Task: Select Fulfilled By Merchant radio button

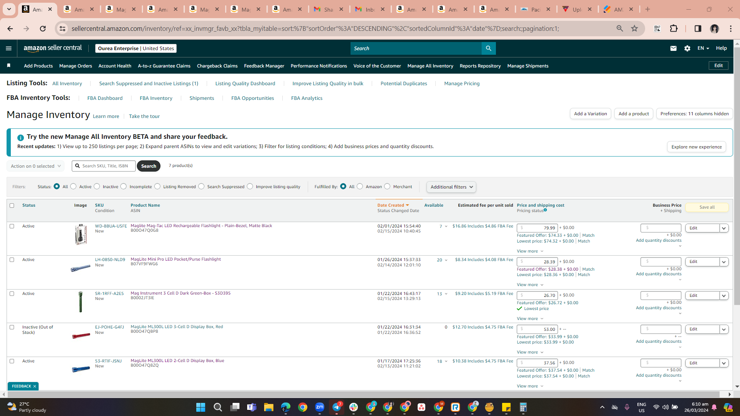Action: (387, 186)
